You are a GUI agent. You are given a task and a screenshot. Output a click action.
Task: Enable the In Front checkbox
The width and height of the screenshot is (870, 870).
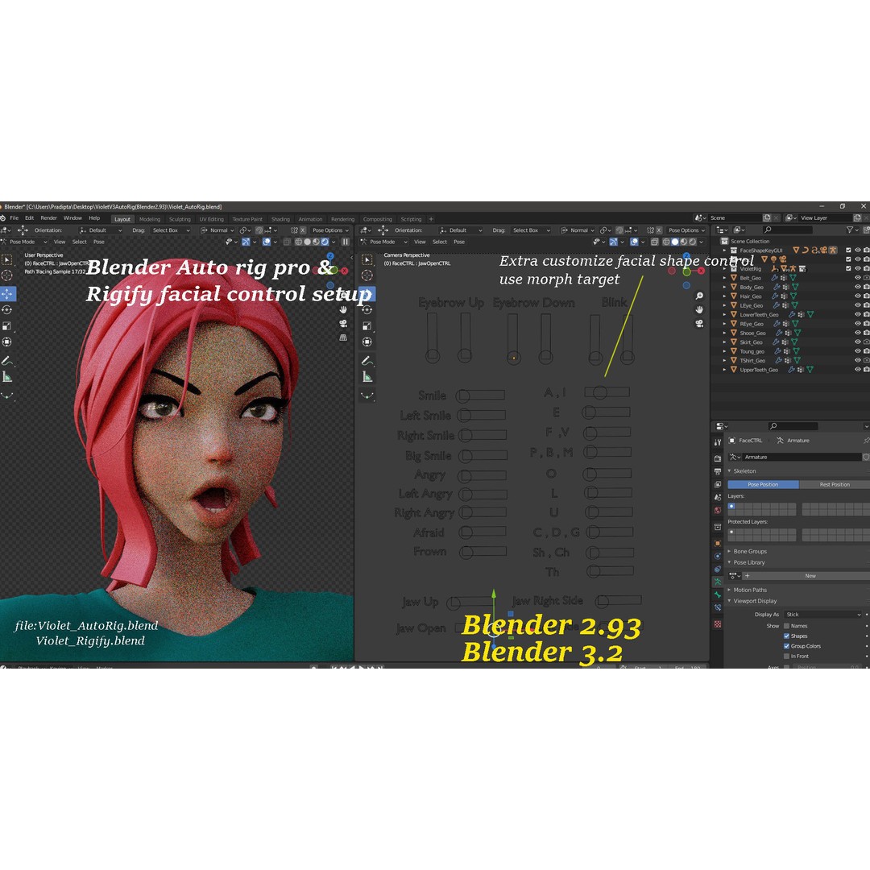786,656
